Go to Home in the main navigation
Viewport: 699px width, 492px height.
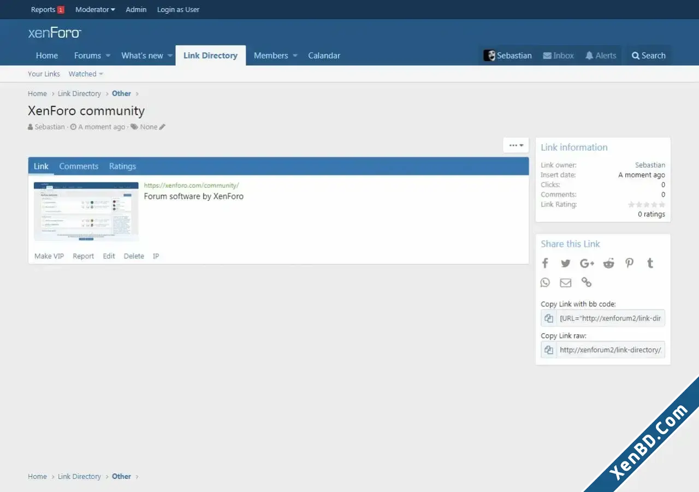click(47, 56)
